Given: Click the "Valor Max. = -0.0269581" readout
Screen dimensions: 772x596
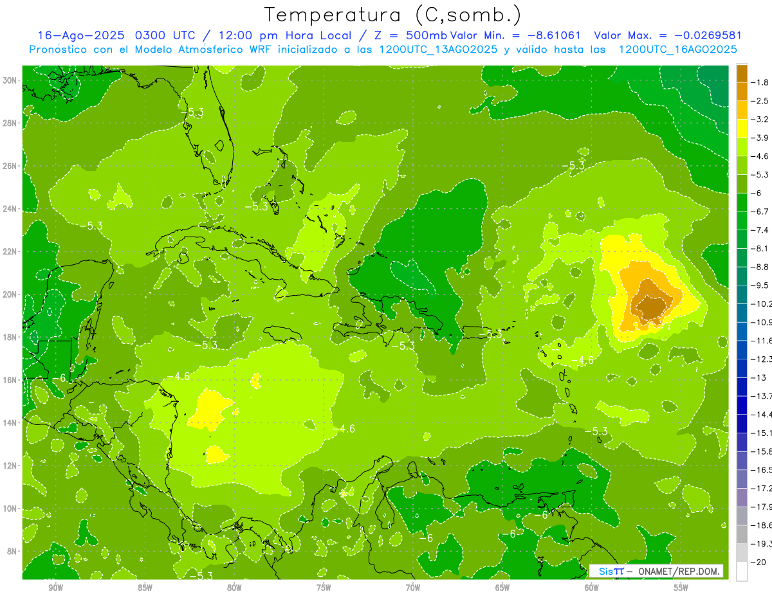Looking at the screenshot, I should (x=668, y=35).
